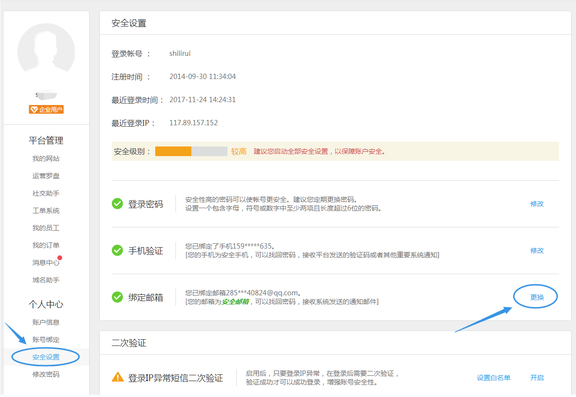Open 域名助手 in the sidebar
Image resolution: width=576 pixels, height=397 pixels.
coord(46,280)
